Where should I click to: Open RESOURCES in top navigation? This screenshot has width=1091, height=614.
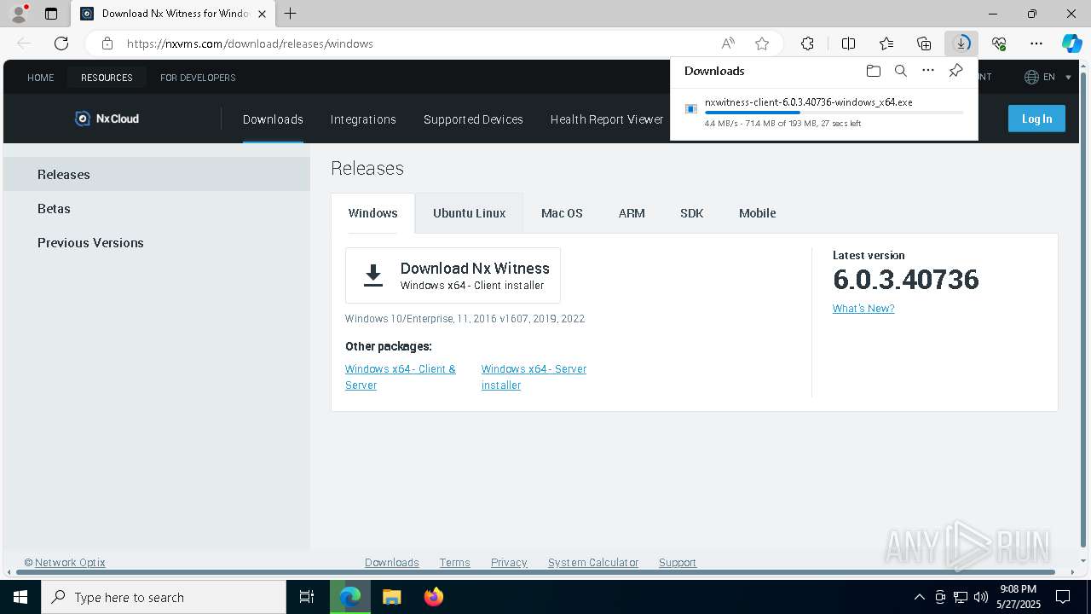[x=107, y=78]
